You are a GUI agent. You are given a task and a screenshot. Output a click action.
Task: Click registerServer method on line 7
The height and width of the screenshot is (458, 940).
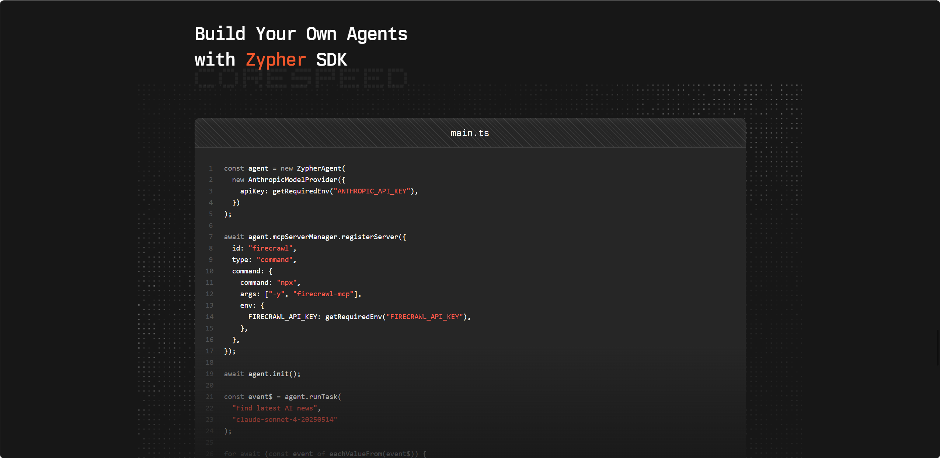click(x=370, y=237)
